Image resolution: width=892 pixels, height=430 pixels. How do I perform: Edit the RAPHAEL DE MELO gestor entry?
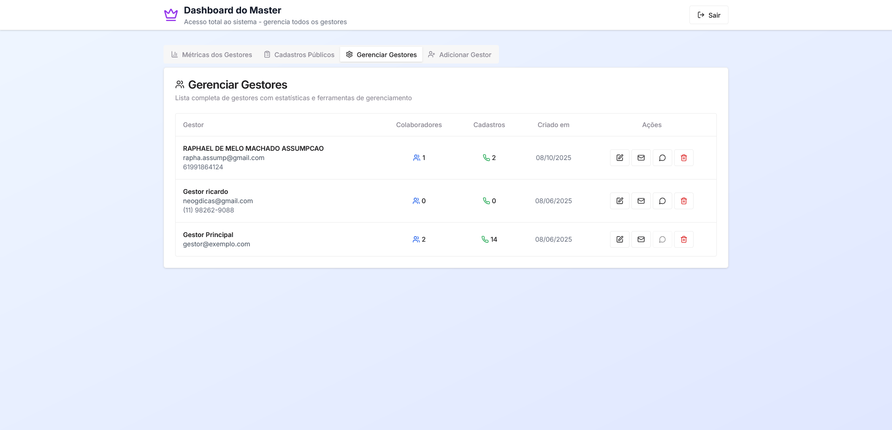(619, 158)
